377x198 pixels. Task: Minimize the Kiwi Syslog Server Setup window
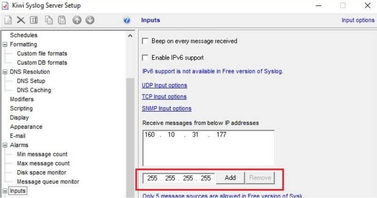click(x=319, y=6)
